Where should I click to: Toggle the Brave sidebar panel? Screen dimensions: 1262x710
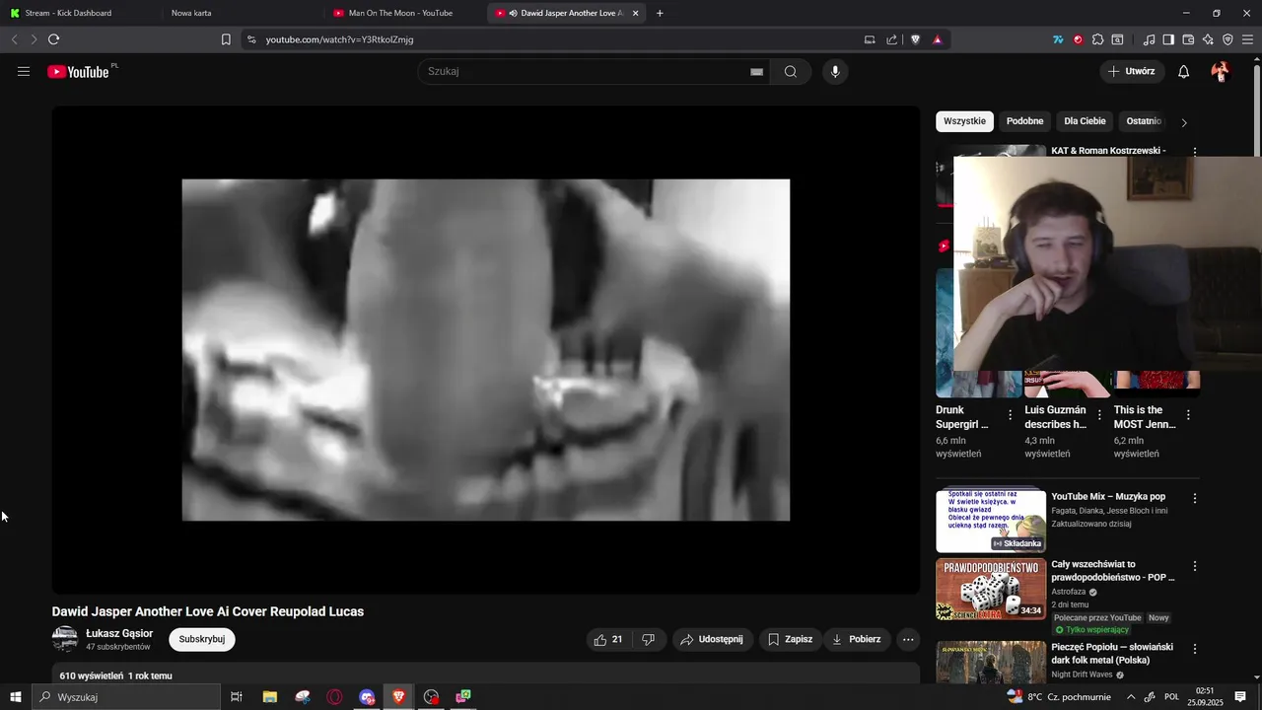1168,39
